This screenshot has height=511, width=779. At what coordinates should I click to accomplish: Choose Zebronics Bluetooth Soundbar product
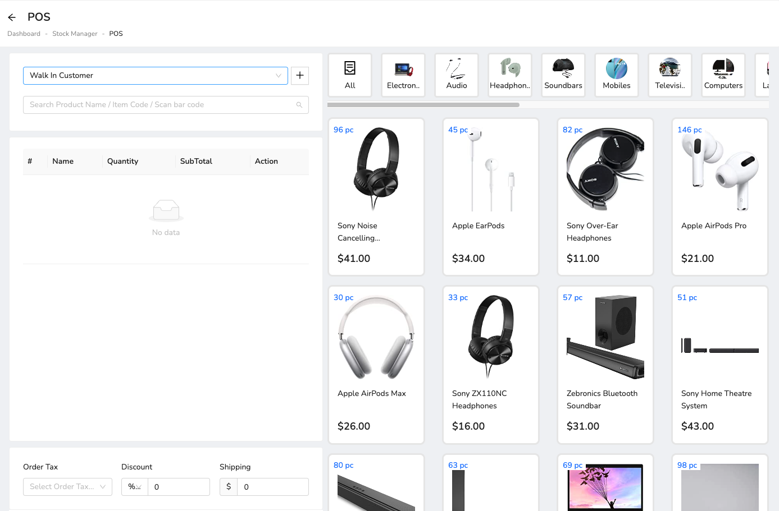pyautogui.click(x=605, y=365)
